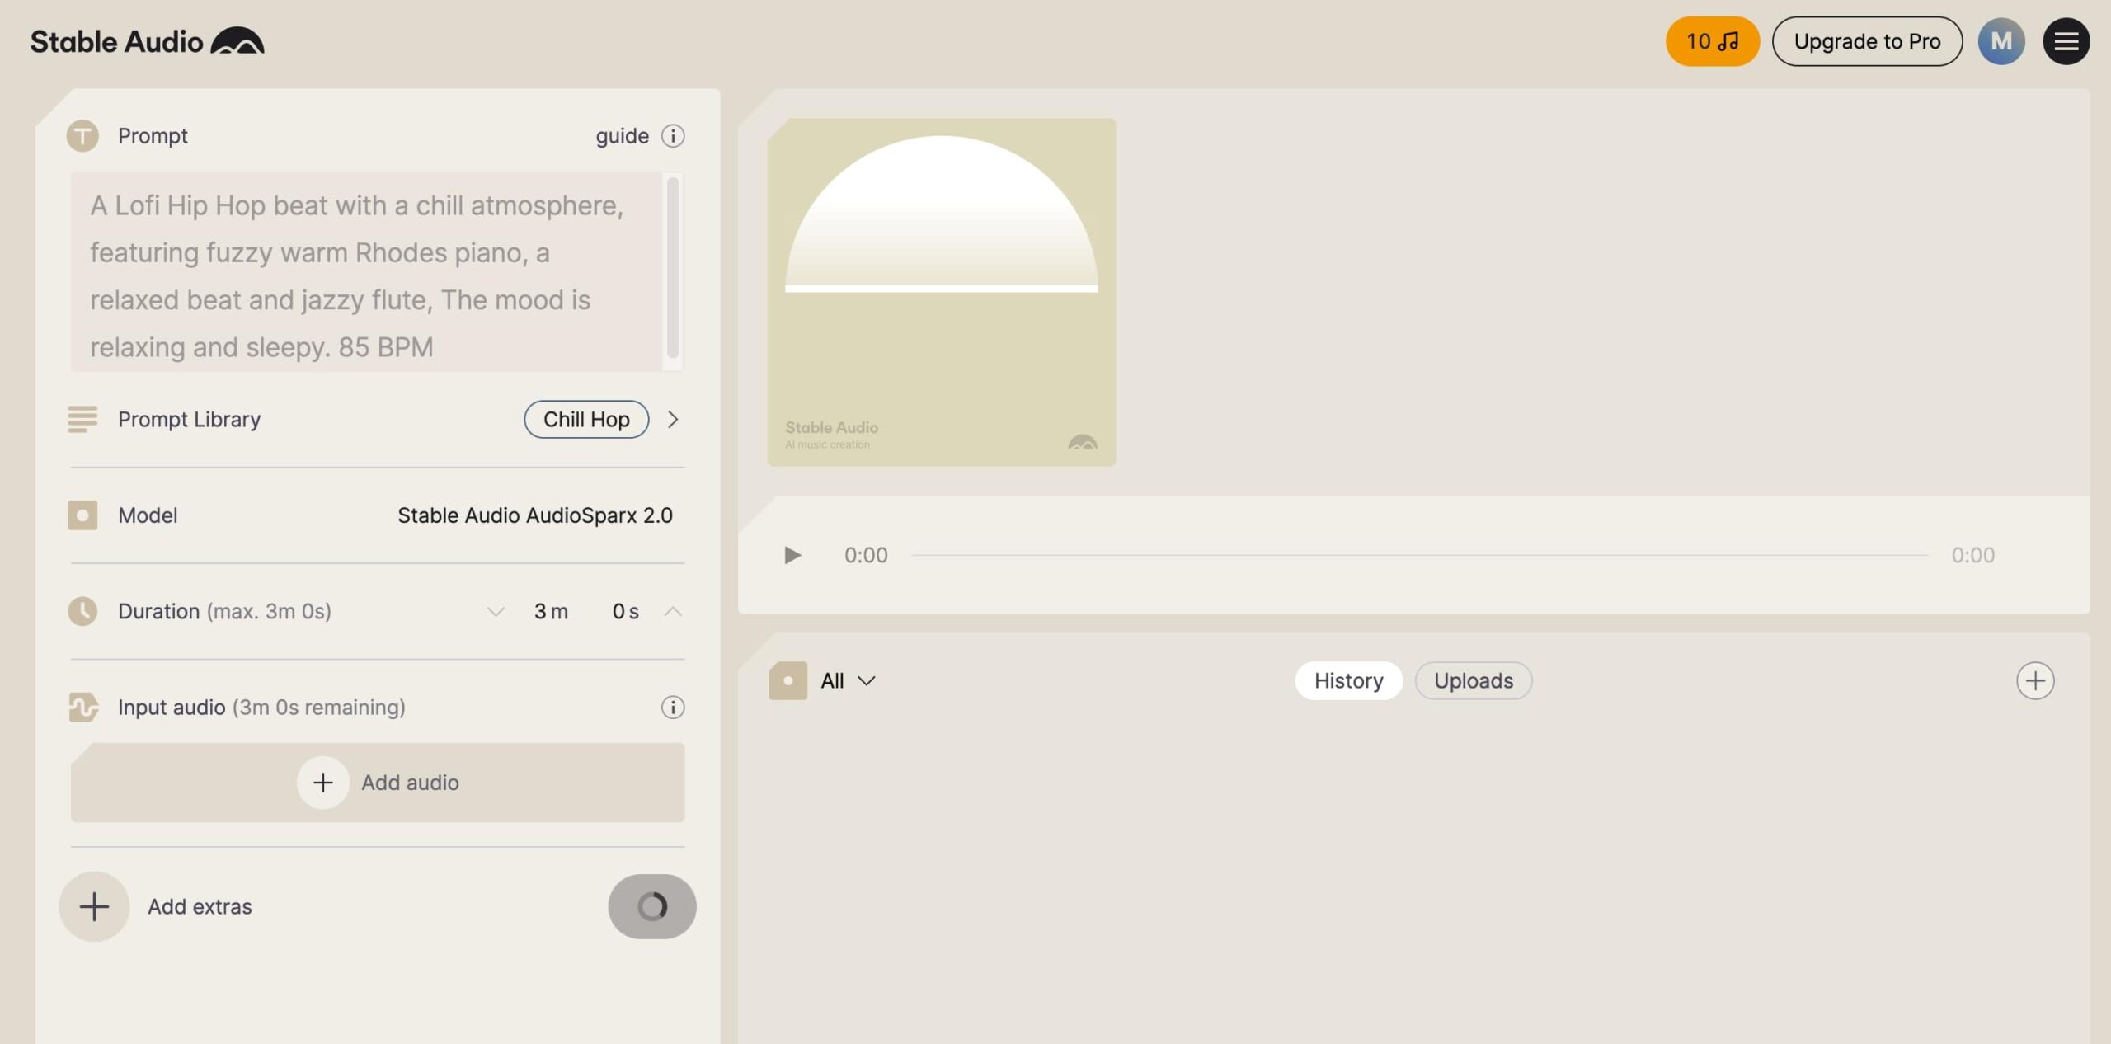Click Upgrade to Pro button
The height and width of the screenshot is (1044, 2111).
[x=1867, y=41]
